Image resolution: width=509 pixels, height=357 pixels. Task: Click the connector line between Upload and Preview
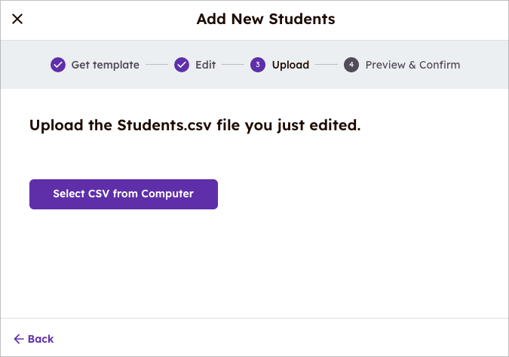click(327, 65)
